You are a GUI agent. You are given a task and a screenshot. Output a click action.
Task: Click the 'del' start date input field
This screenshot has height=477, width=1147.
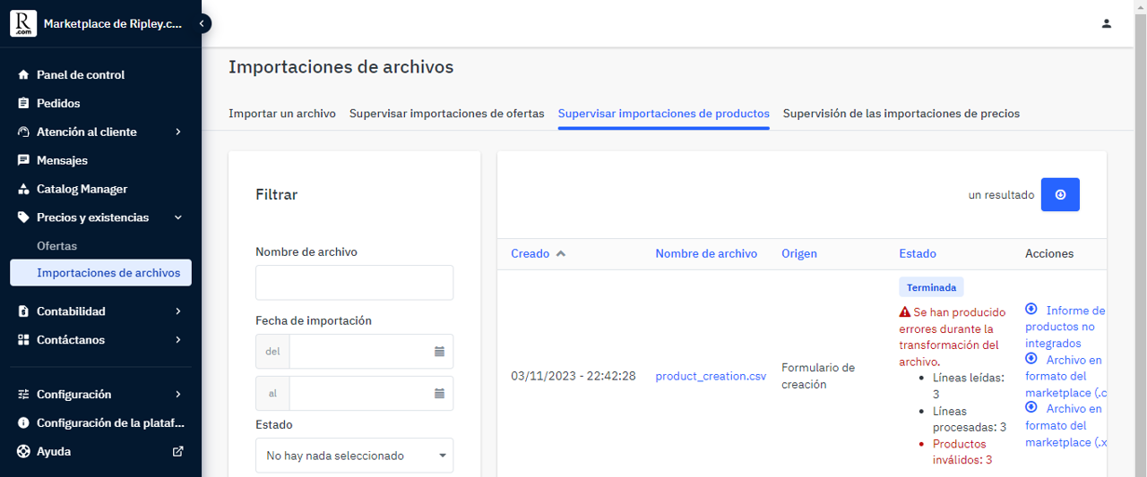coord(358,352)
